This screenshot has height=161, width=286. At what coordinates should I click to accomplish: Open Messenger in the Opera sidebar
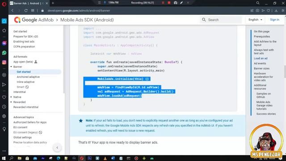4,43
